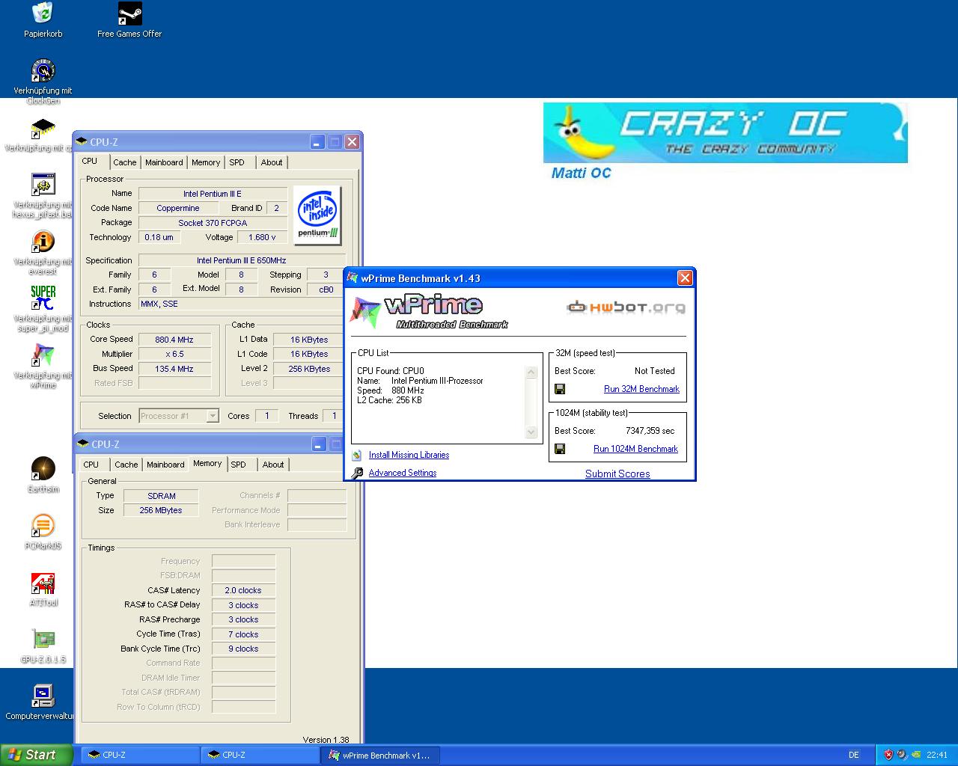The height and width of the screenshot is (766, 958).
Task: Open the hexus_pifast.bat shortcut icon
Action: click(x=43, y=184)
